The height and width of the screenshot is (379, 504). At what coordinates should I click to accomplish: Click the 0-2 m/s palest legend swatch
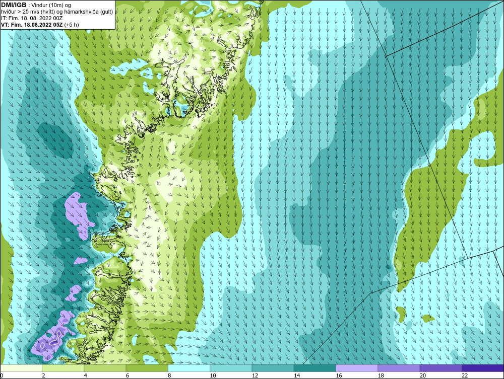click(x=21, y=368)
